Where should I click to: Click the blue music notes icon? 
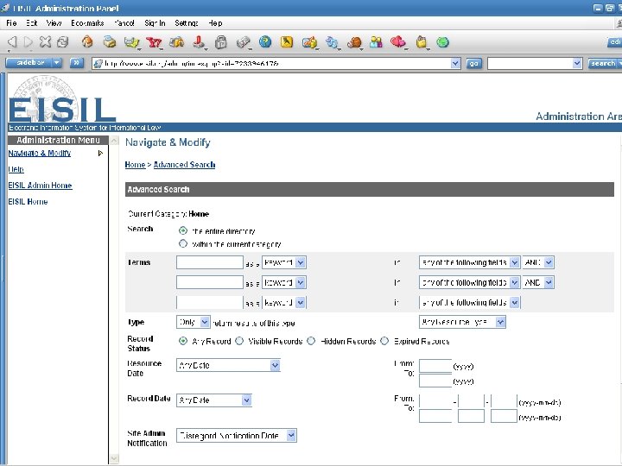332,42
